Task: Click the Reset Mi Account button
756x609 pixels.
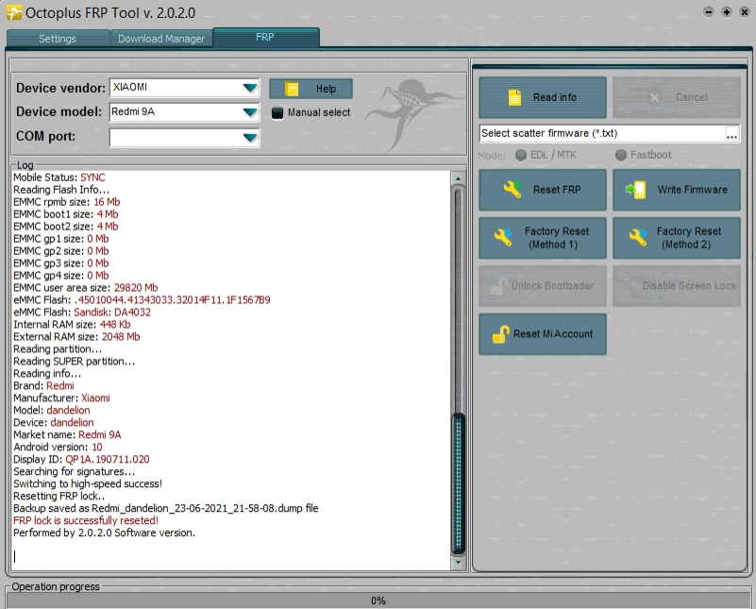Action: (543, 334)
